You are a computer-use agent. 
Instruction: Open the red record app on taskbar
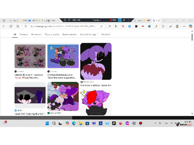click(x=141, y=123)
